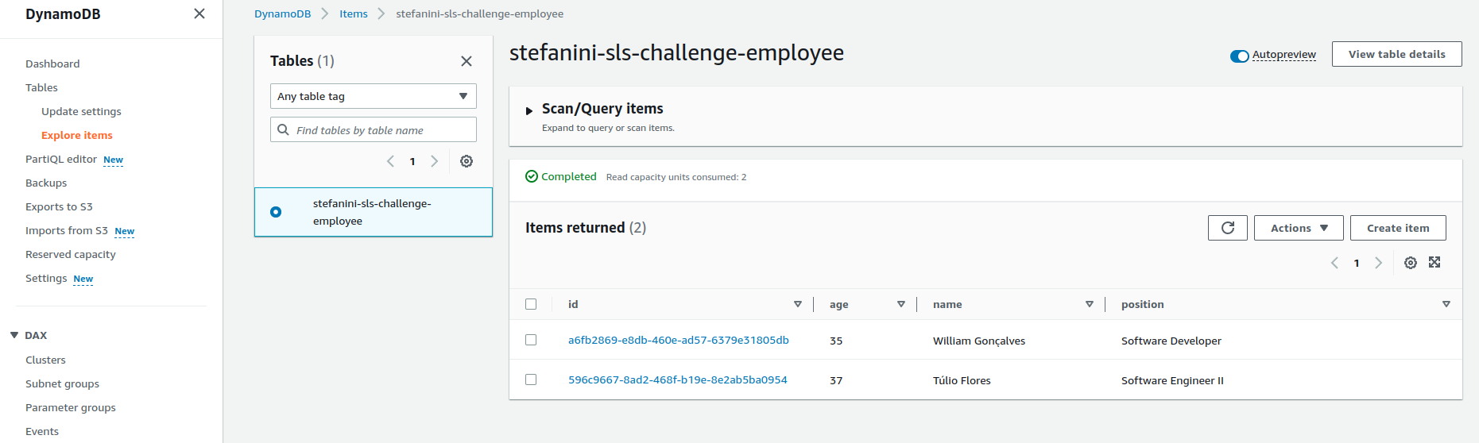Image resolution: width=1479 pixels, height=443 pixels.
Task: Expand the Scan/Query items section
Action: [x=529, y=111]
